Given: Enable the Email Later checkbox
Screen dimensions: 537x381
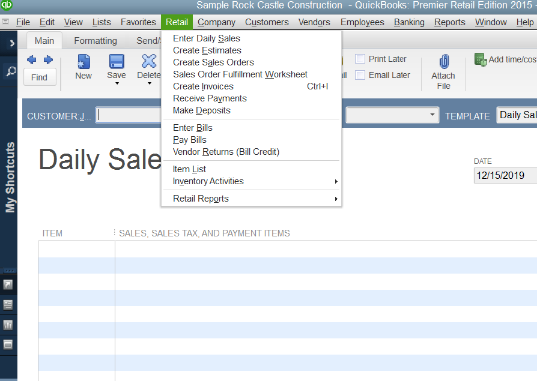Looking at the screenshot, I should click(360, 75).
